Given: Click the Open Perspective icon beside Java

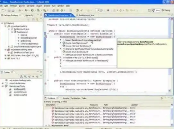Looking at the screenshot, I should click(x=149, y=10).
